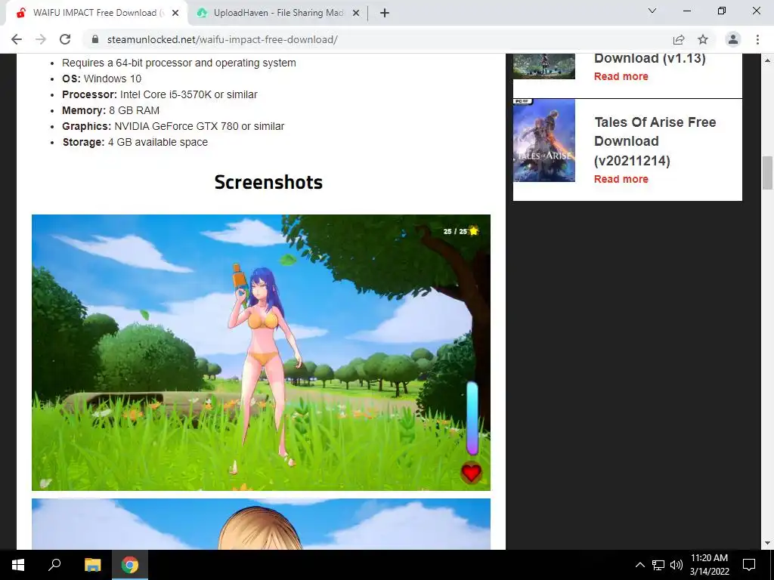Viewport: 774px width, 580px height.
Task: Click the 64-bit processor requirement line
Action: pos(178,63)
